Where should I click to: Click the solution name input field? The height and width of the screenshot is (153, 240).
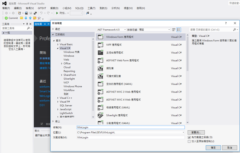[x=131, y=137]
